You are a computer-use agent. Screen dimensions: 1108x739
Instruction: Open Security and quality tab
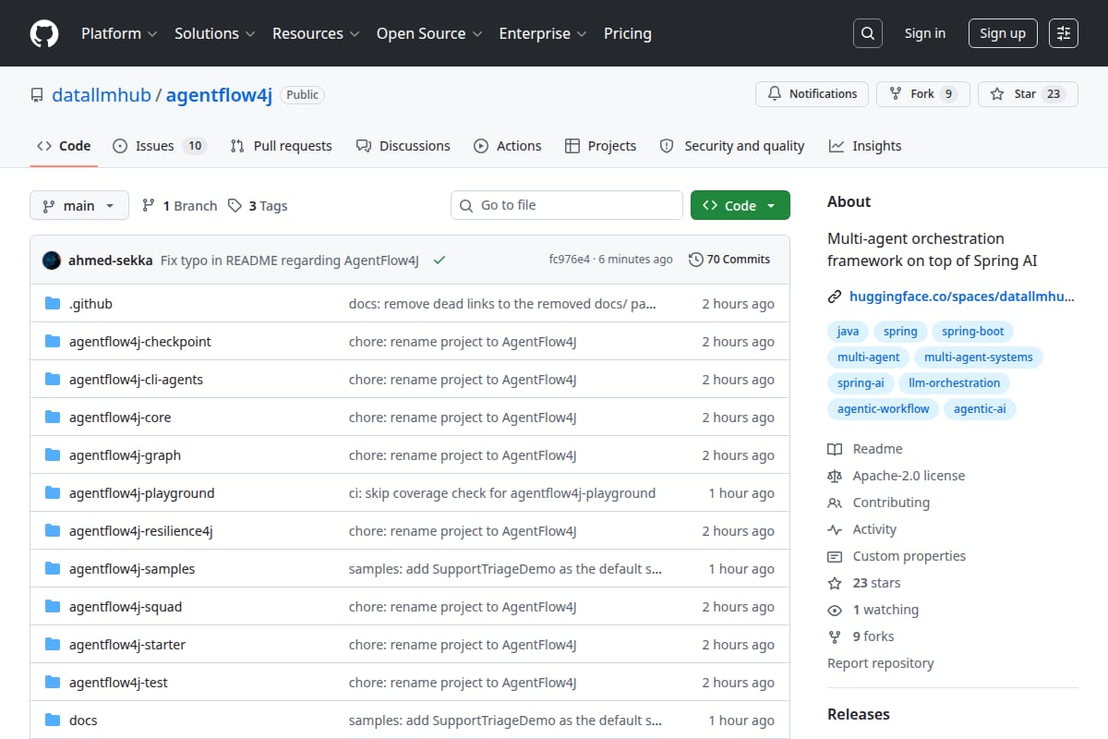pyautogui.click(x=731, y=146)
